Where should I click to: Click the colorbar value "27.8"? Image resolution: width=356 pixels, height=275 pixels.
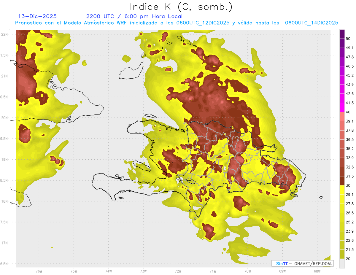[x=350, y=204]
